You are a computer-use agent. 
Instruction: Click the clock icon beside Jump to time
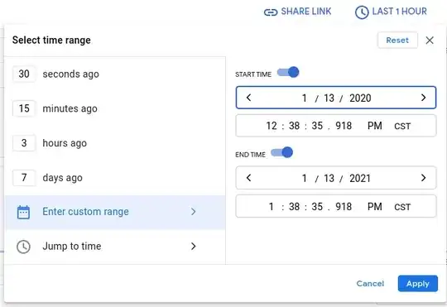coord(23,247)
